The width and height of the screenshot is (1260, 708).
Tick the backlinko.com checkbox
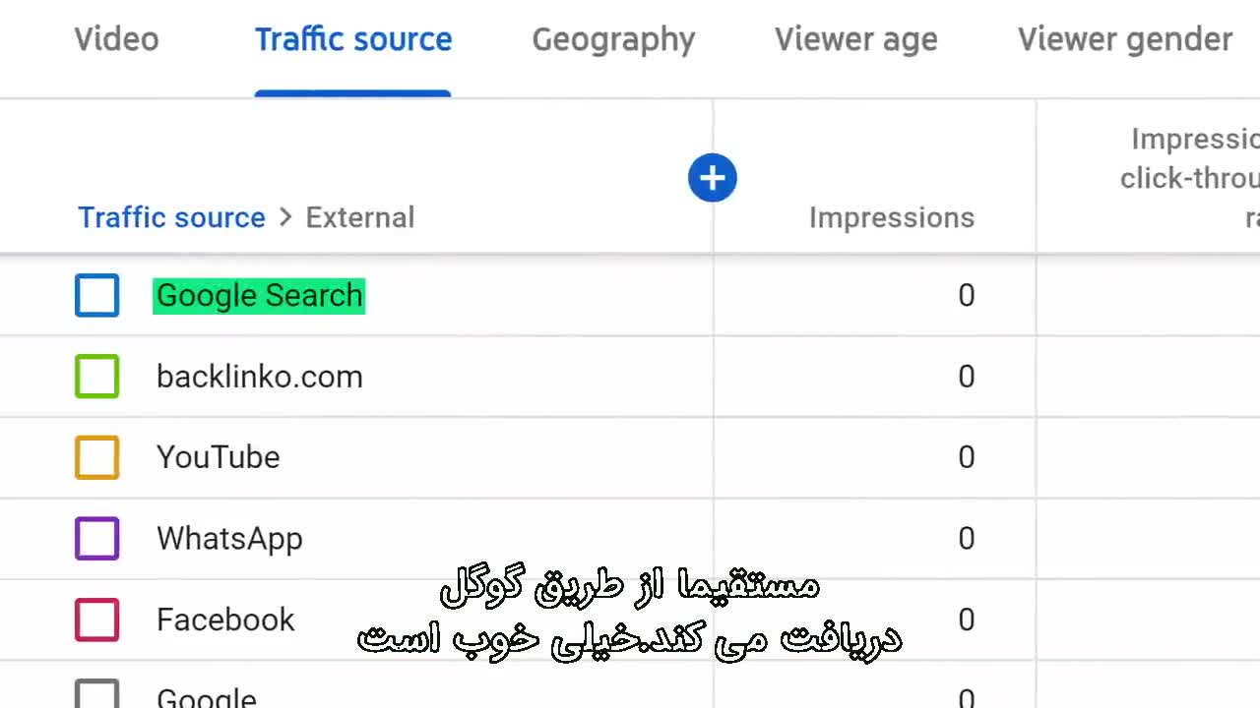coord(97,377)
